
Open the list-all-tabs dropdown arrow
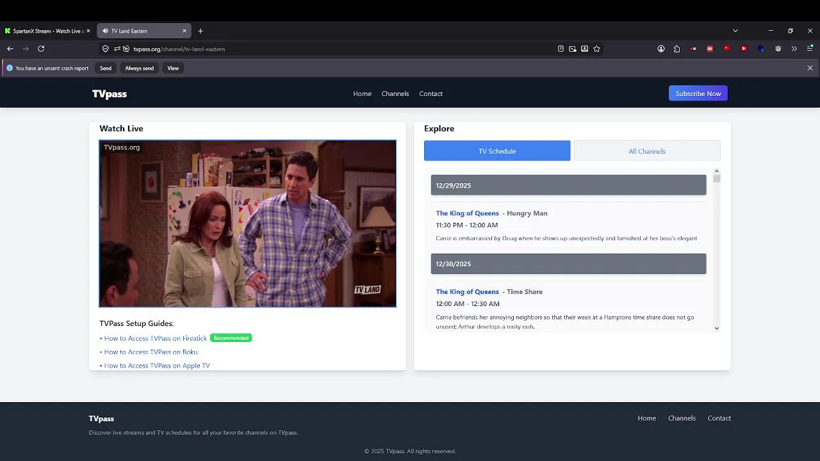(735, 31)
